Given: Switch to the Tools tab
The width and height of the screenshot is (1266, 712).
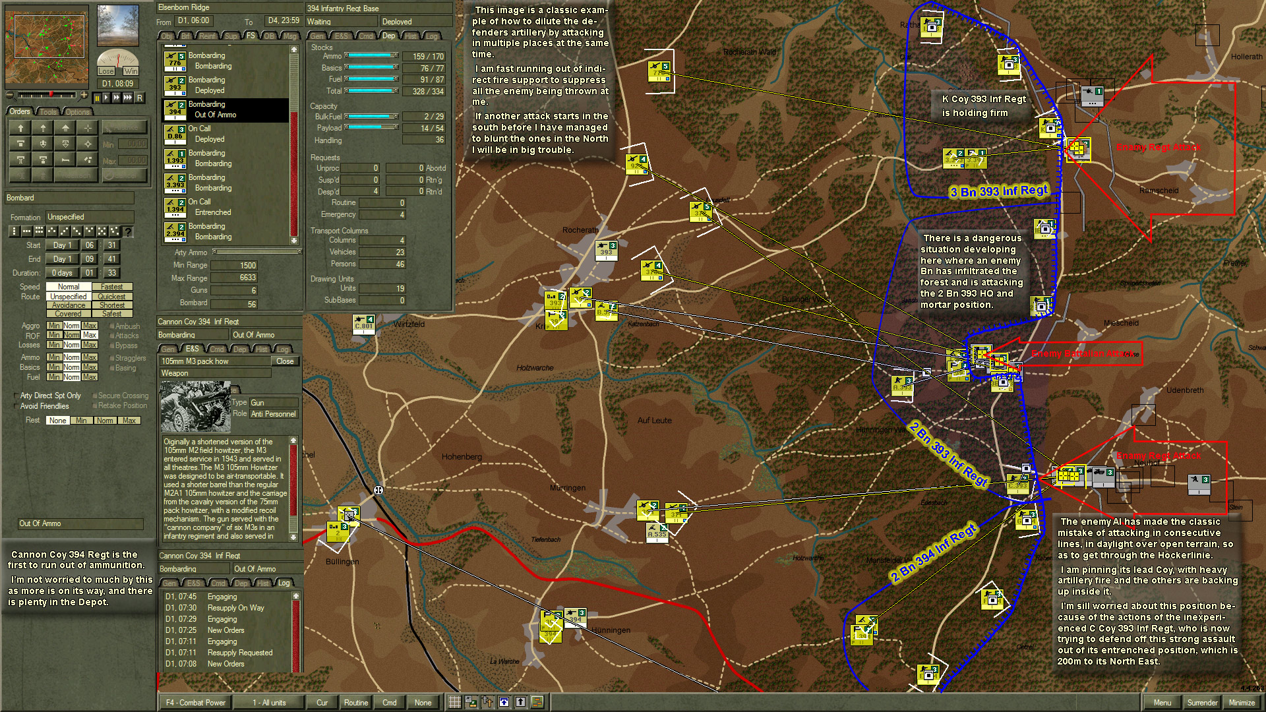Looking at the screenshot, I should pos(49,112).
